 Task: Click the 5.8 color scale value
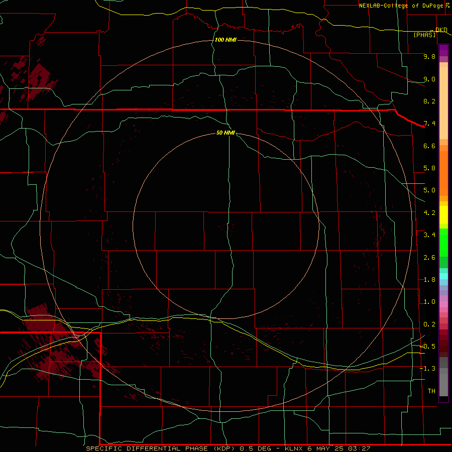coord(429,168)
